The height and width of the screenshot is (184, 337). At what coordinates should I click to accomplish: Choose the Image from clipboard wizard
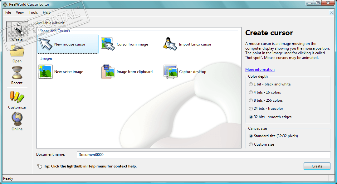(127, 72)
